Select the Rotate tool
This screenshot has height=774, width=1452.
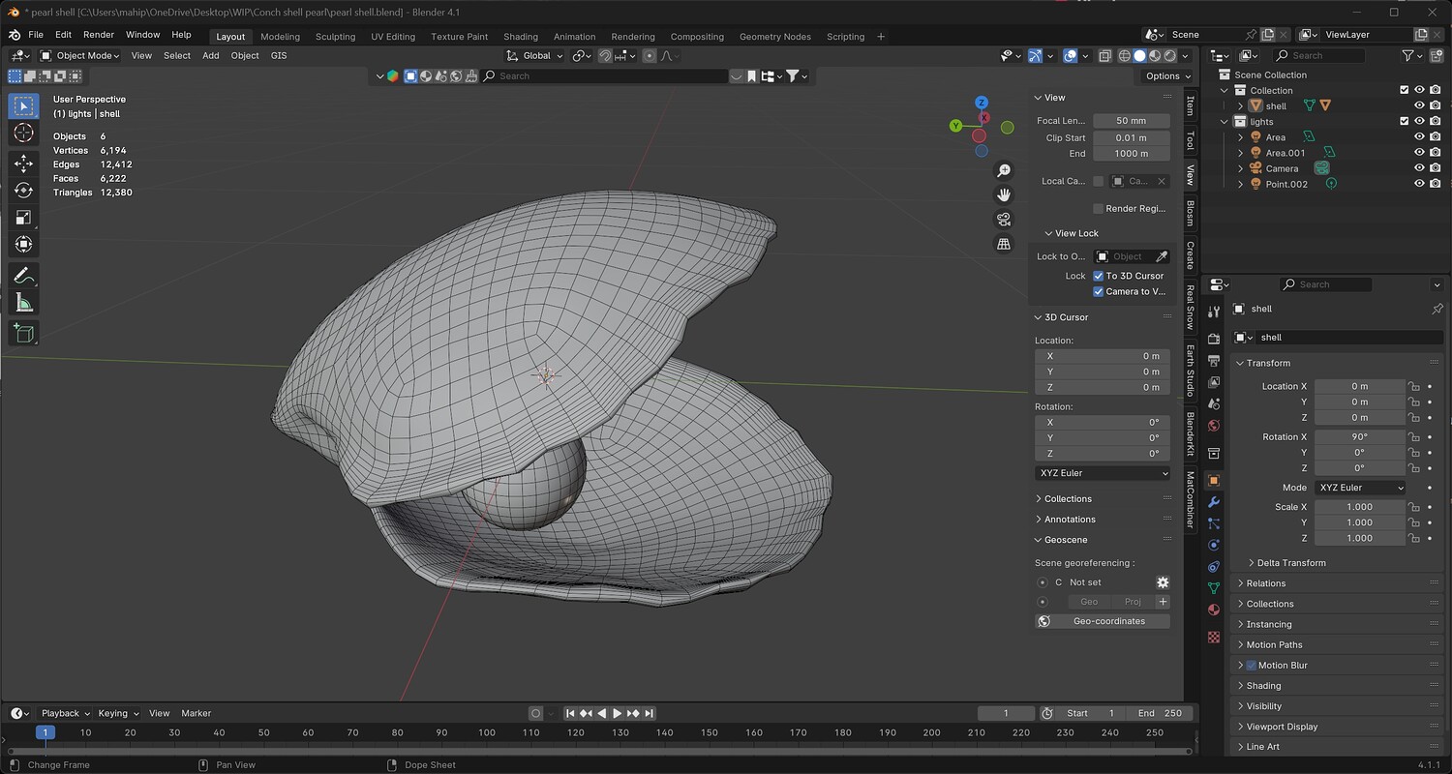click(x=24, y=191)
